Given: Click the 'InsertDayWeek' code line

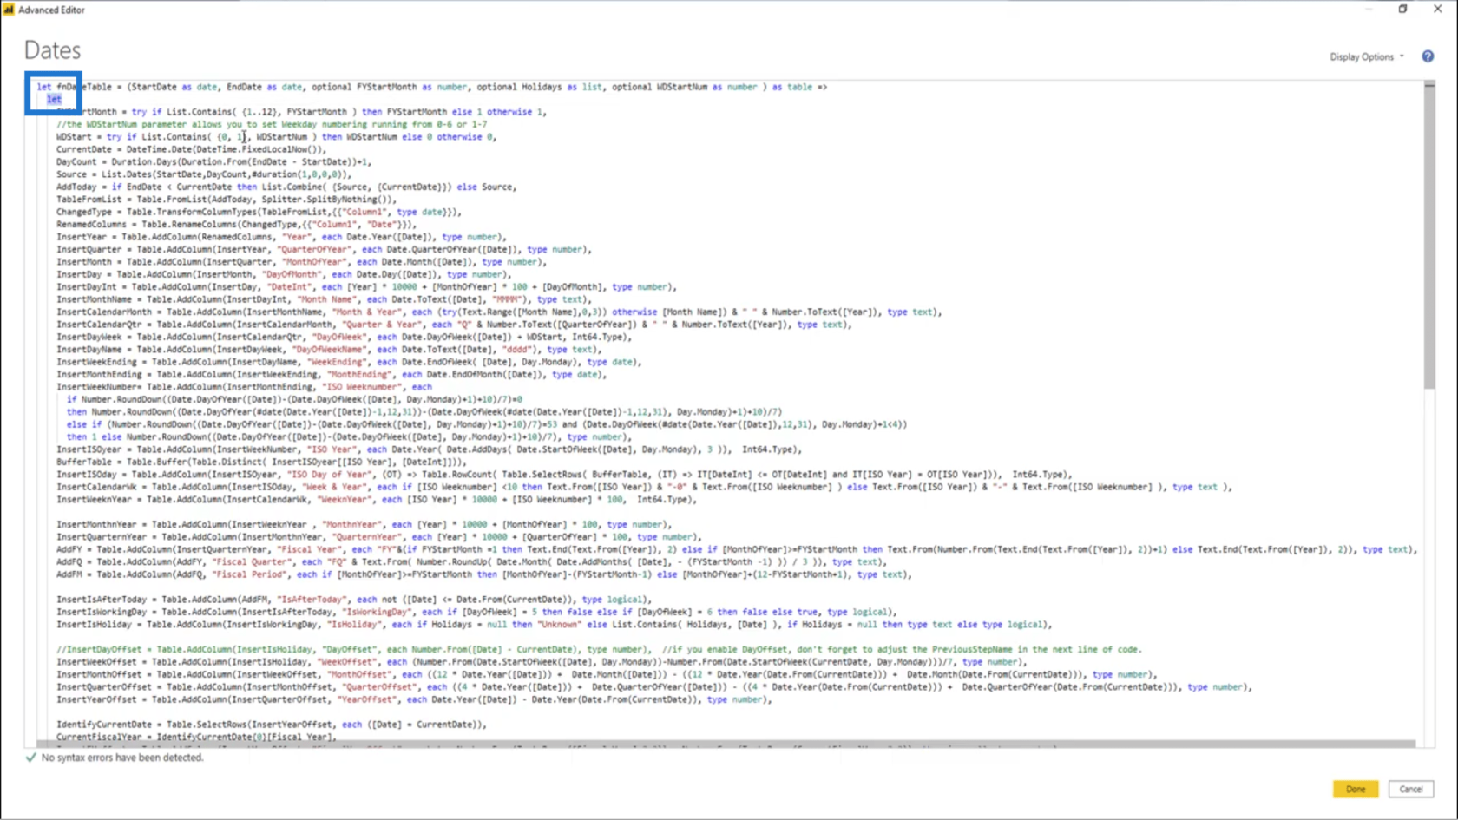Looking at the screenshot, I should (x=344, y=337).
